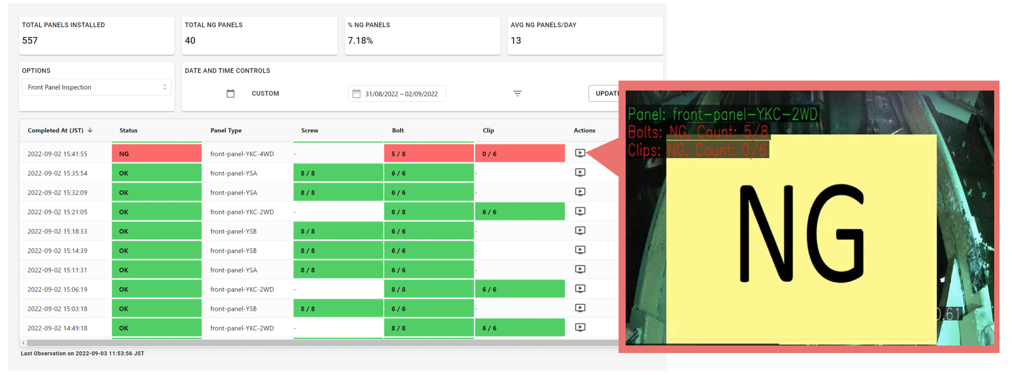This screenshot has width=1012, height=375.
Task: Click the red NG status cell
Action: tap(156, 154)
